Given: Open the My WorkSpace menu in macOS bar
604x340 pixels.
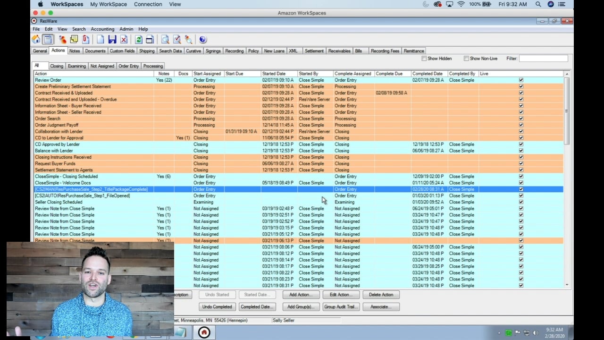Looking at the screenshot, I should coord(109,4).
